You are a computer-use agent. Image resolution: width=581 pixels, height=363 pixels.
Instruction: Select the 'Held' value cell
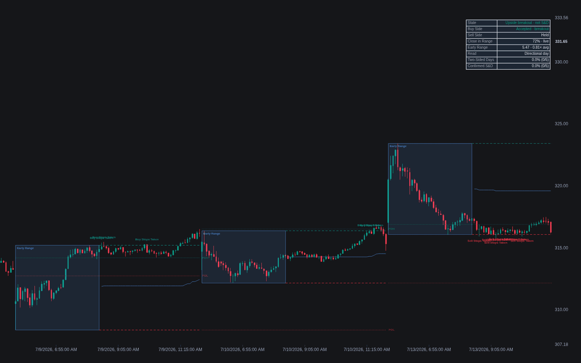(523, 35)
